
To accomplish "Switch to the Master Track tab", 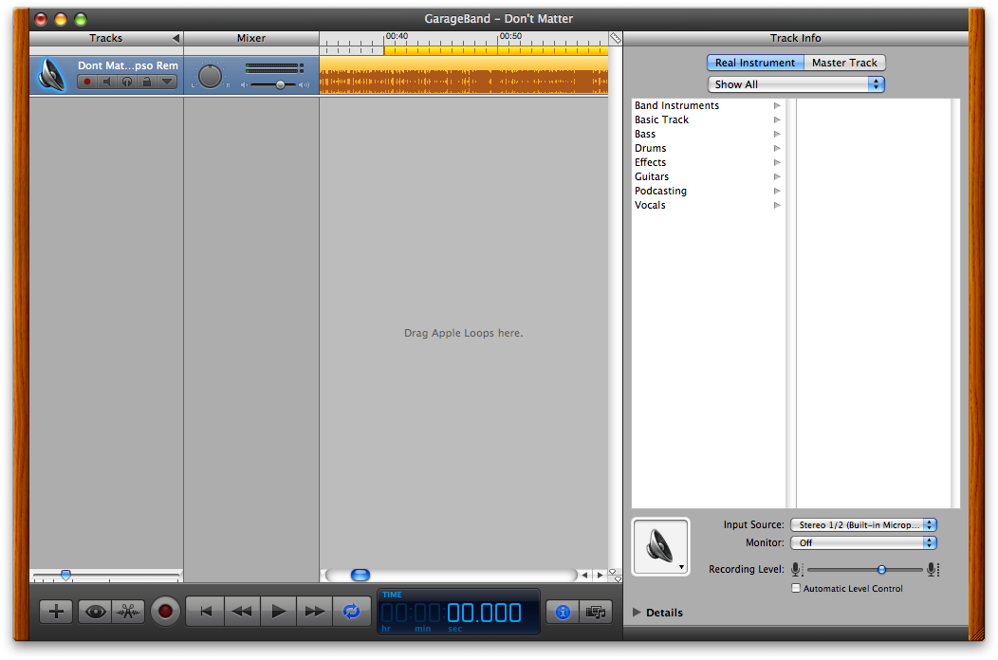I will point(844,63).
